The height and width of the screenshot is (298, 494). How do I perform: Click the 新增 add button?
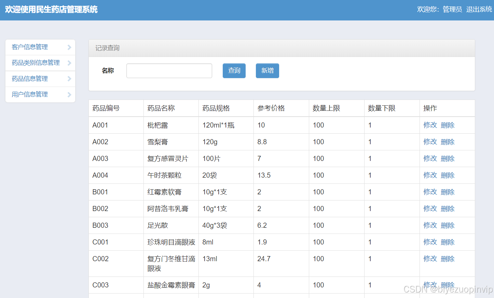(x=267, y=71)
